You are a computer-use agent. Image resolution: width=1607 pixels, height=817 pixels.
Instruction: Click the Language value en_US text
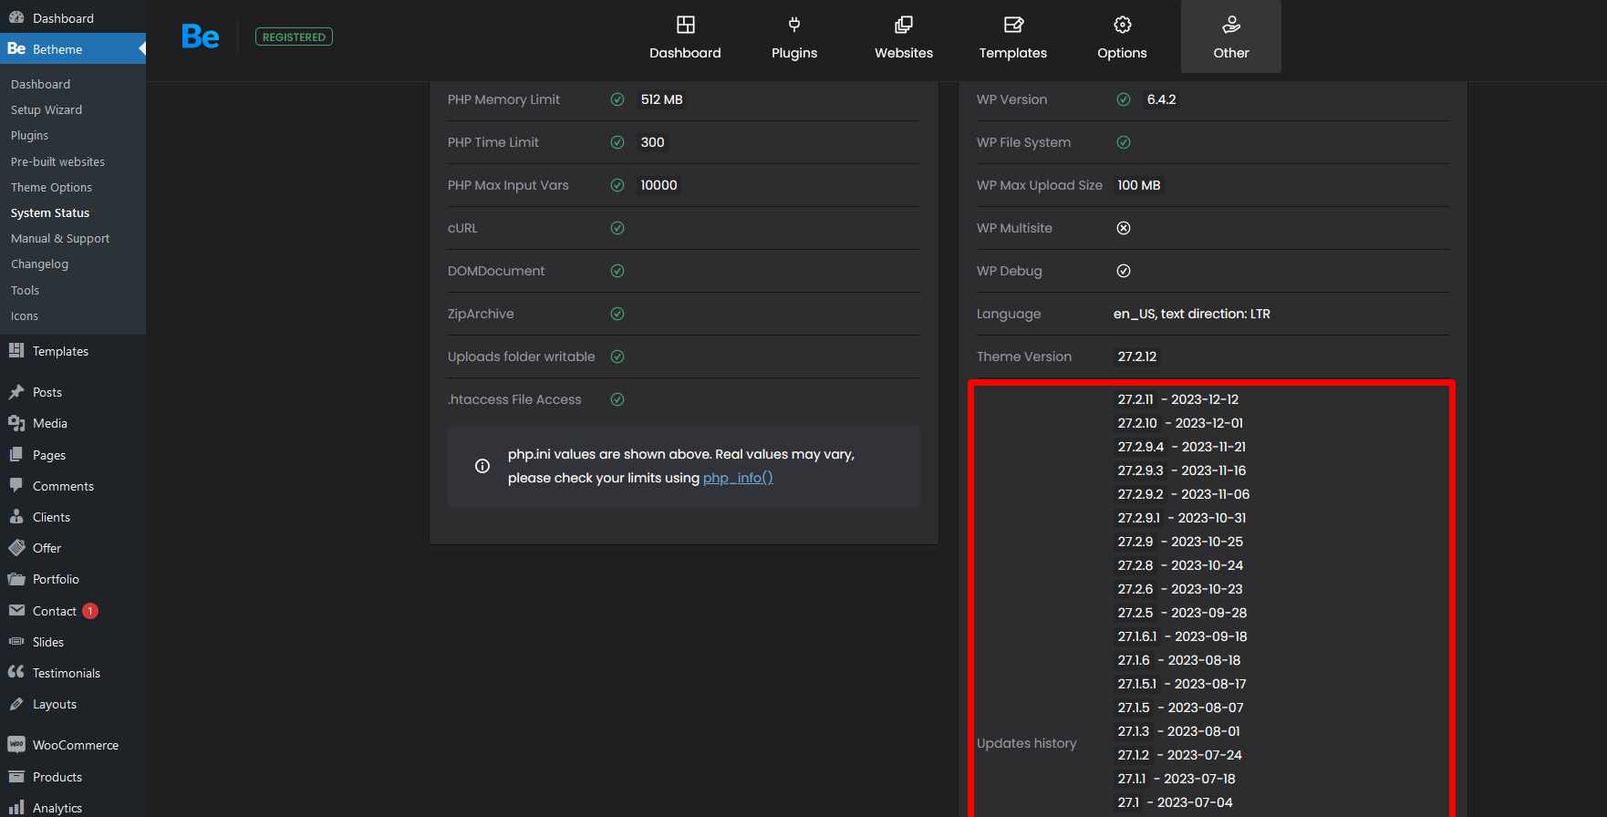point(1192,314)
